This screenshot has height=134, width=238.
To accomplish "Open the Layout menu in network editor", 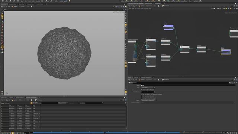I will [x=146, y=9].
